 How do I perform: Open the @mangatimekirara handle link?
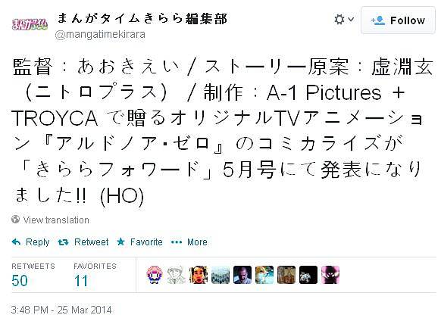pos(100,35)
